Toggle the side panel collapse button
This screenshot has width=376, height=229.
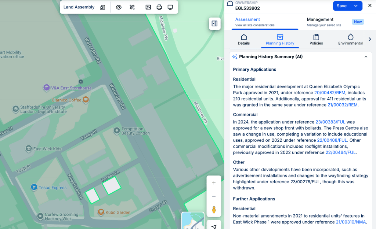214,23
